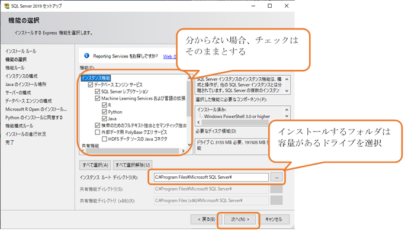The width and height of the screenshot is (405, 232).
Task: Click the prerequisites list scroll down arrow
Action: [287, 116]
